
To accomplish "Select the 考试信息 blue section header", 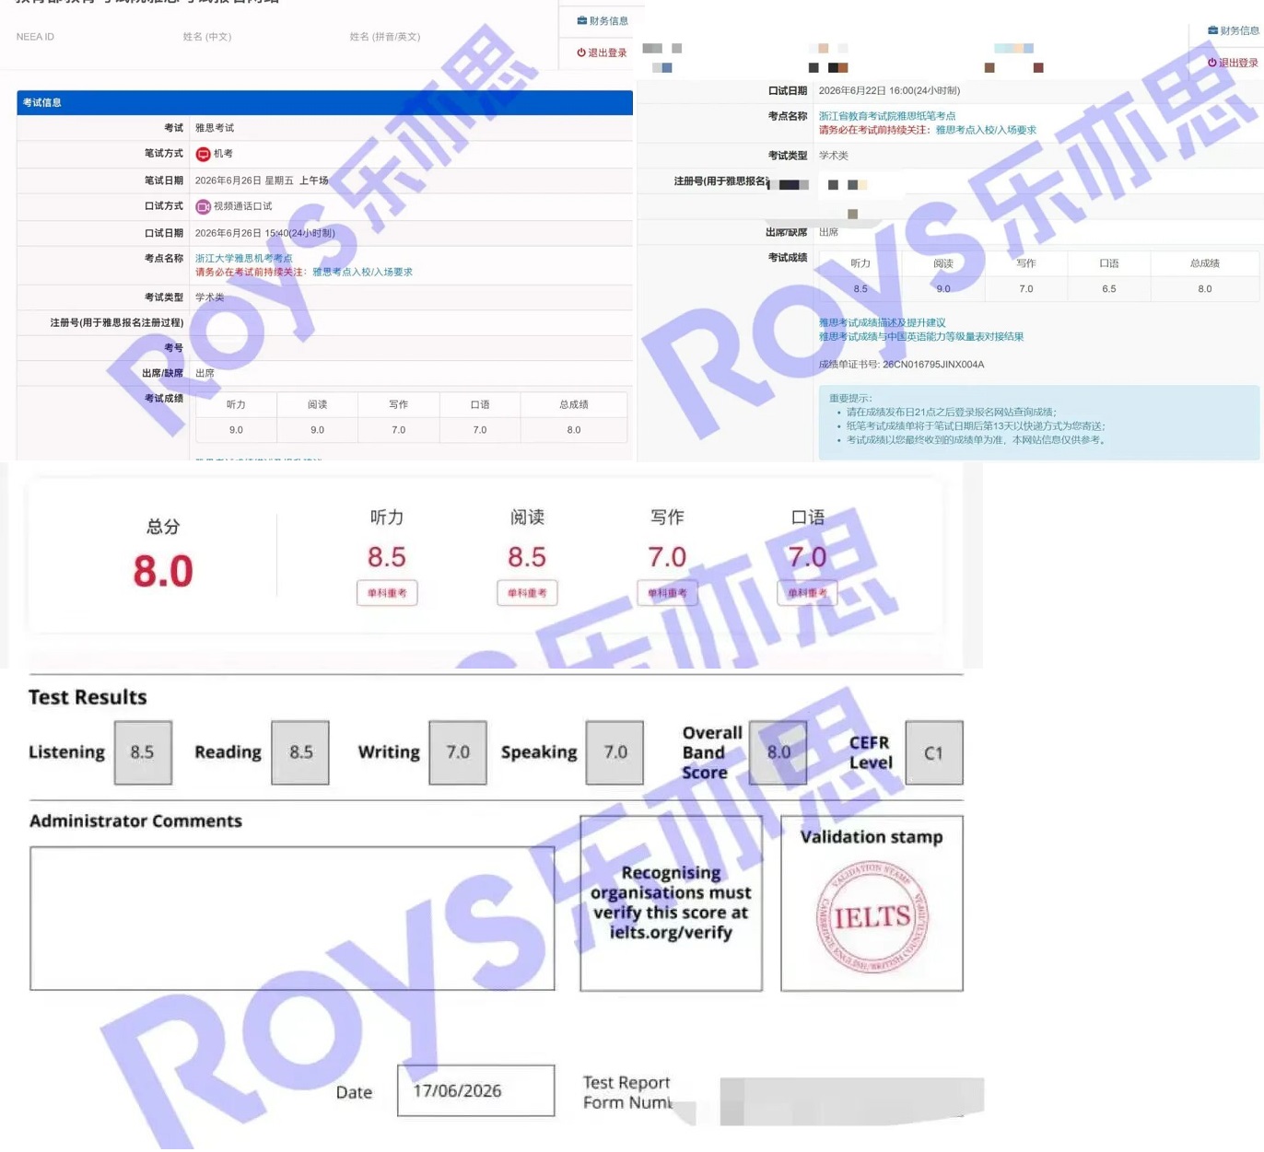I will pyautogui.click(x=324, y=102).
